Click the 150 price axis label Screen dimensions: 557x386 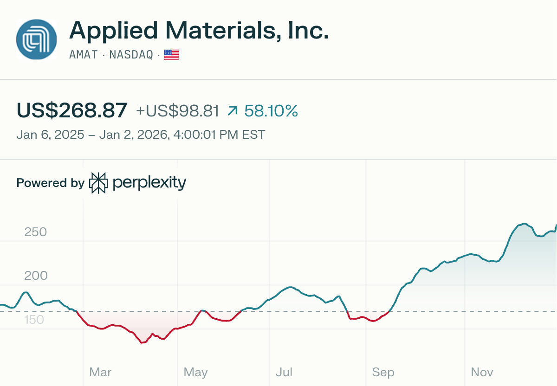[34, 320]
